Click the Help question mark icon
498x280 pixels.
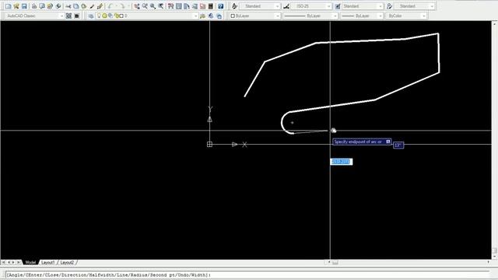pyautogui.click(x=221, y=6)
